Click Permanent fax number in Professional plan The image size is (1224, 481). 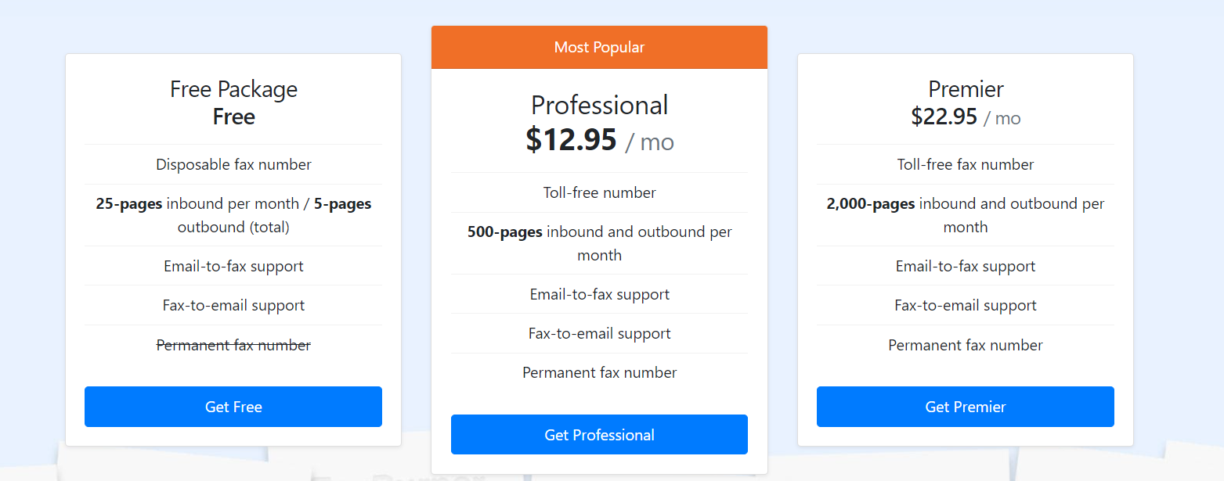[x=599, y=372]
